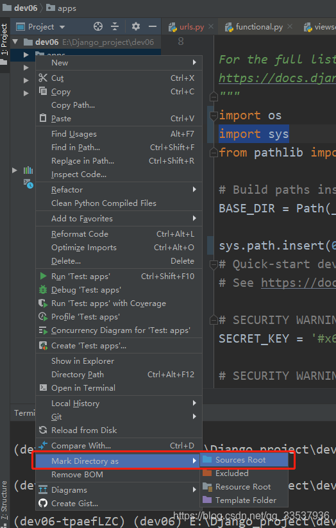This screenshot has height=528, width=336.
Task: Click the GitHub Create Gist icon
Action: [x=43, y=503]
